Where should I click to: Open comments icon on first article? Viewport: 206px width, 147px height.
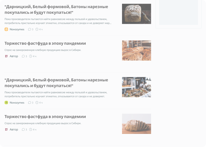(30, 29)
